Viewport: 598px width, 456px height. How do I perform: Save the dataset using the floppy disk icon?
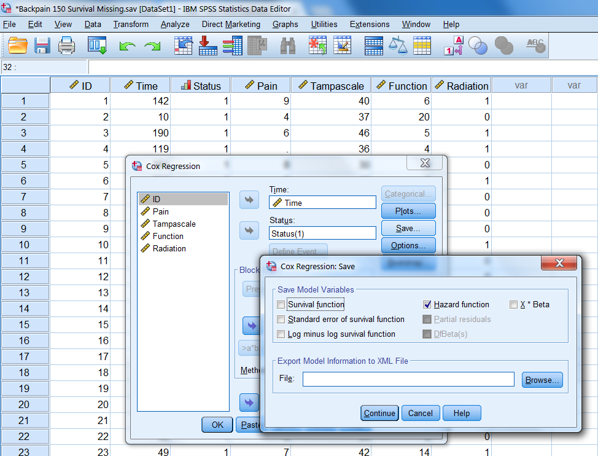[42, 45]
